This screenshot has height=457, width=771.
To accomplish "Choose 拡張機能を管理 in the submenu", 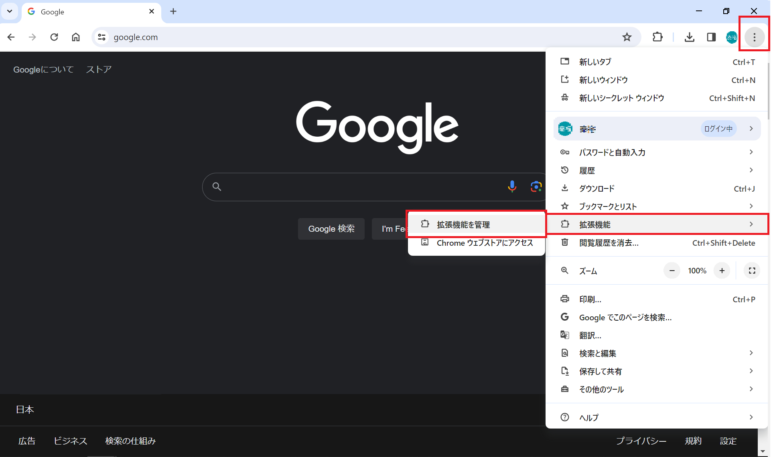I will tap(463, 224).
